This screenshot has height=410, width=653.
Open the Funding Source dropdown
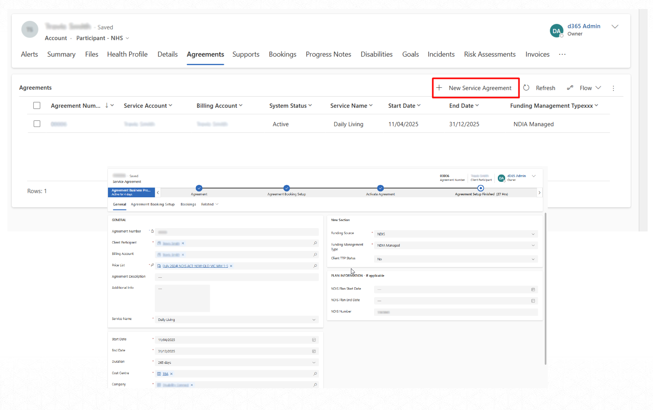tap(456, 234)
